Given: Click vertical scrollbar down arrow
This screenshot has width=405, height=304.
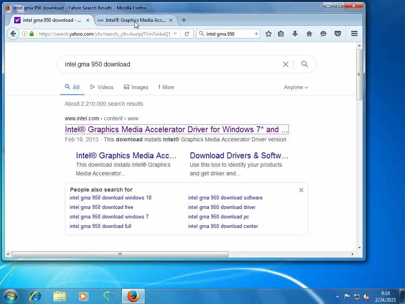Looking at the screenshot, I should [x=359, y=247].
